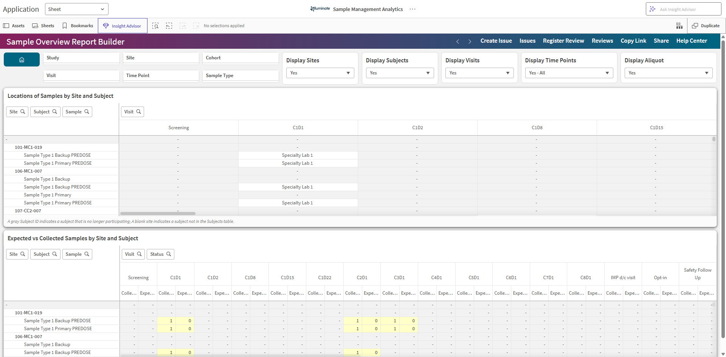Click the Locations table horizontal scrollbar
Image resolution: width=726 pixels, height=357 pixels.
pos(158,213)
